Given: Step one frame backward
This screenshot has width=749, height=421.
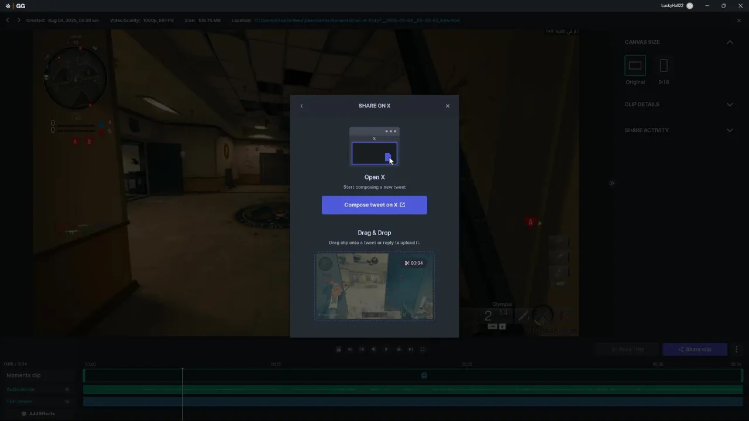Looking at the screenshot, I should 374,349.
